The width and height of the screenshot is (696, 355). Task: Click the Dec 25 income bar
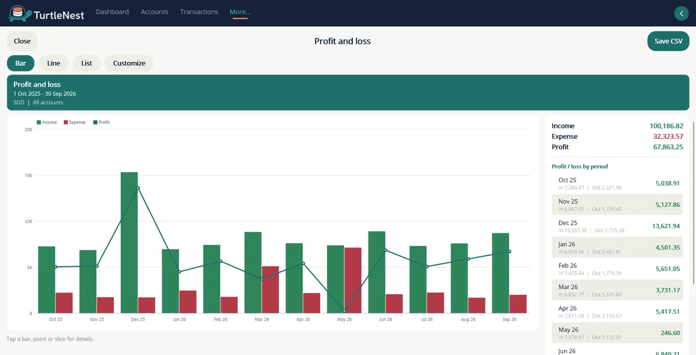(129, 243)
